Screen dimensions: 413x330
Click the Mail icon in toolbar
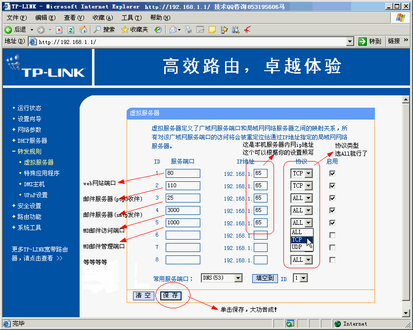click(x=174, y=30)
